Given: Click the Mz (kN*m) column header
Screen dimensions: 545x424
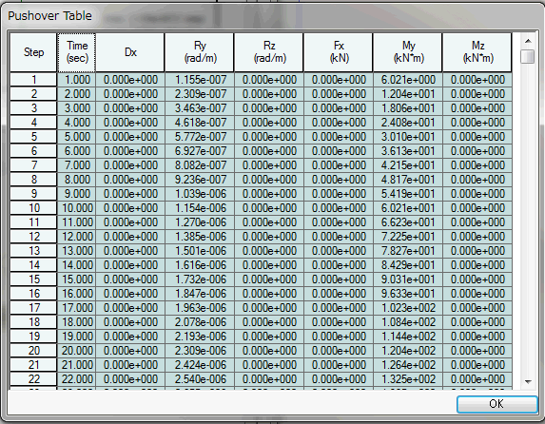Looking at the screenshot, I should [x=477, y=52].
